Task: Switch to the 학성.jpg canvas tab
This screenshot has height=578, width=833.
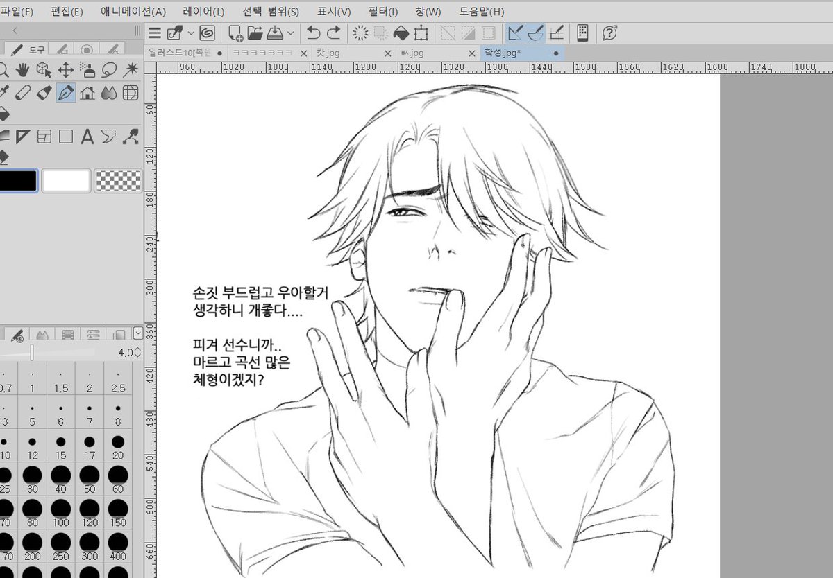Action: coord(522,53)
